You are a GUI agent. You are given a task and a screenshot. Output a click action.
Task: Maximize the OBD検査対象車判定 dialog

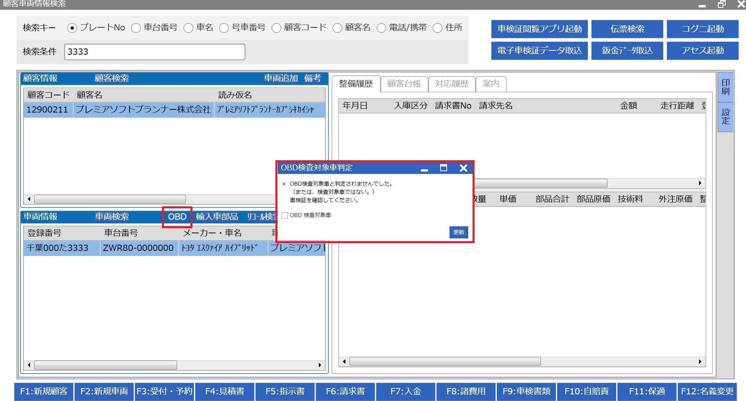pos(444,168)
